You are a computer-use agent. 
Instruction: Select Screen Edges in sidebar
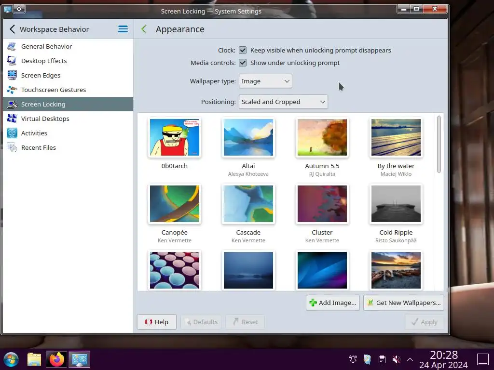coord(68,76)
